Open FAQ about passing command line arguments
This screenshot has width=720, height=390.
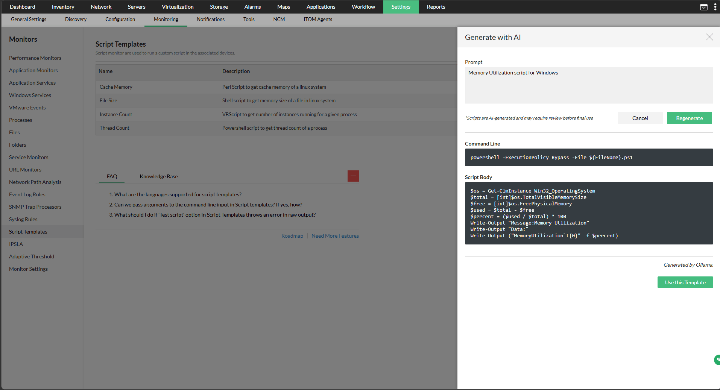pyautogui.click(x=208, y=205)
